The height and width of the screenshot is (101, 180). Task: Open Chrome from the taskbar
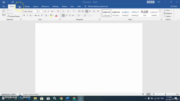(x=61, y=98)
